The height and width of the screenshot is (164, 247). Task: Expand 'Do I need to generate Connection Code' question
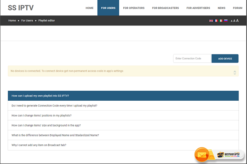[x=123, y=106]
